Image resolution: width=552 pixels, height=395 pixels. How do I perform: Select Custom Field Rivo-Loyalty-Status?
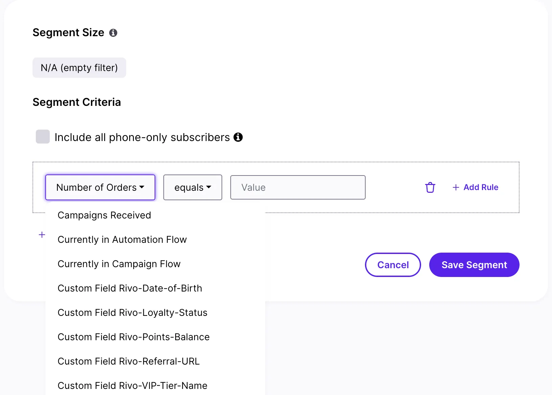point(133,312)
